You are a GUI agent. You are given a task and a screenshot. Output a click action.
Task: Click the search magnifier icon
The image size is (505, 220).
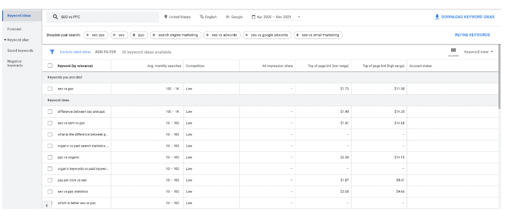pos(55,17)
